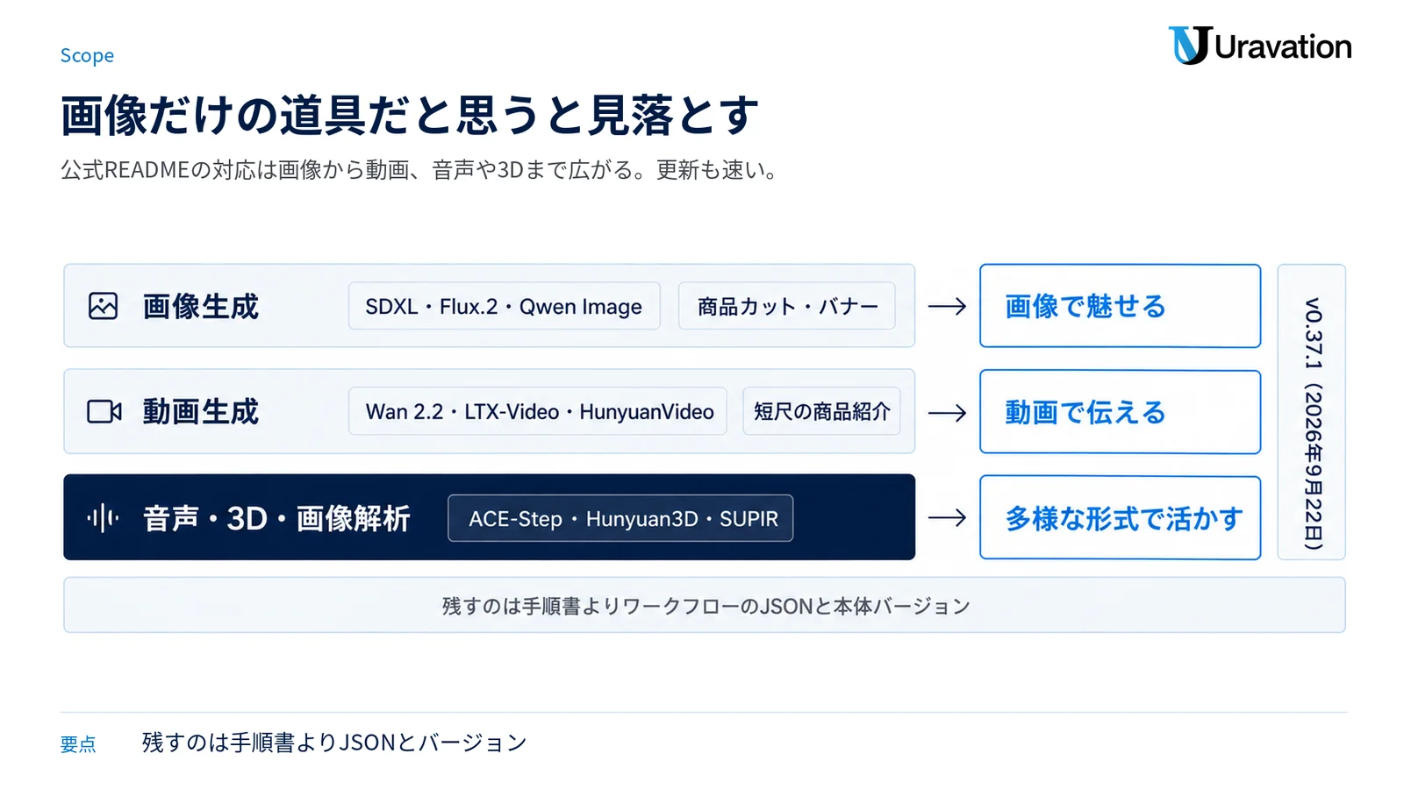1404x789 pixels.
Task: Click the footer text 残すのは手順書よりJSONとバージョン
Action: (x=334, y=743)
